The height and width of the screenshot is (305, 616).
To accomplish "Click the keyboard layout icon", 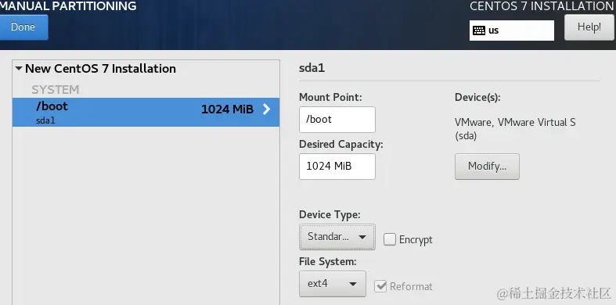I will tap(479, 30).
